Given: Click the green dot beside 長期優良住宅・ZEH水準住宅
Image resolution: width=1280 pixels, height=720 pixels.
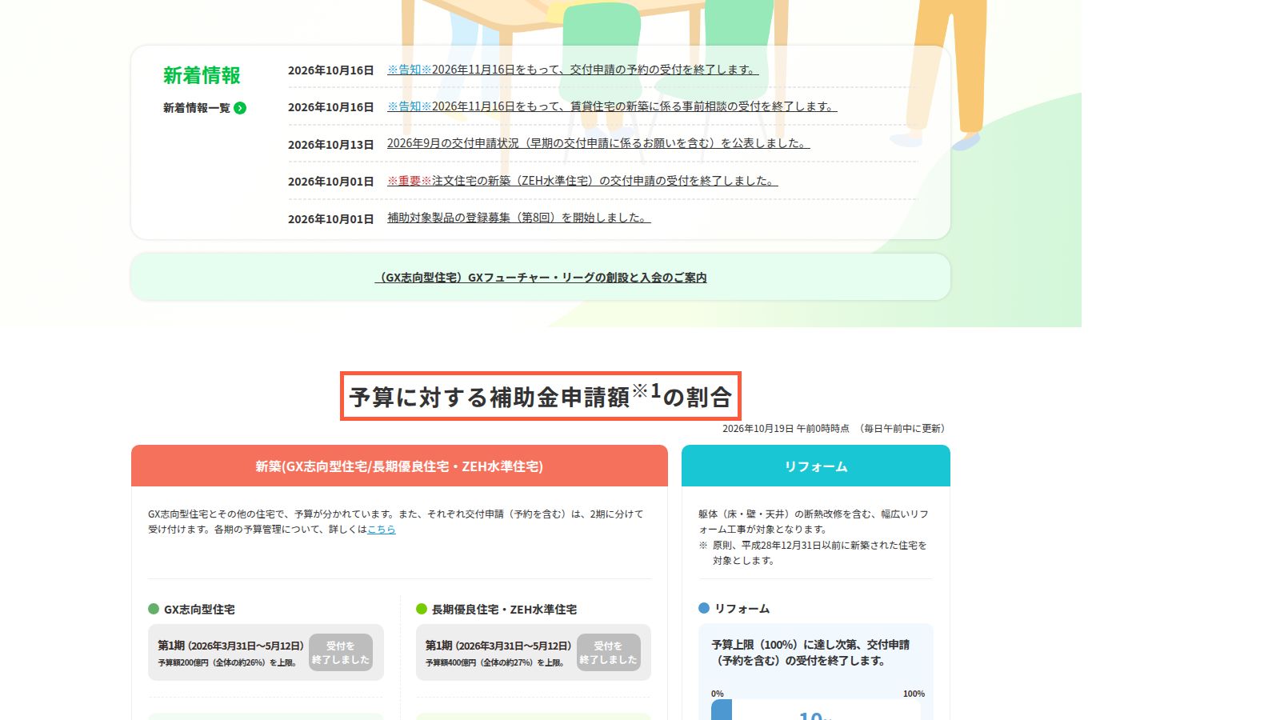Looking at the screenshot, I should [x=422, y=609].
